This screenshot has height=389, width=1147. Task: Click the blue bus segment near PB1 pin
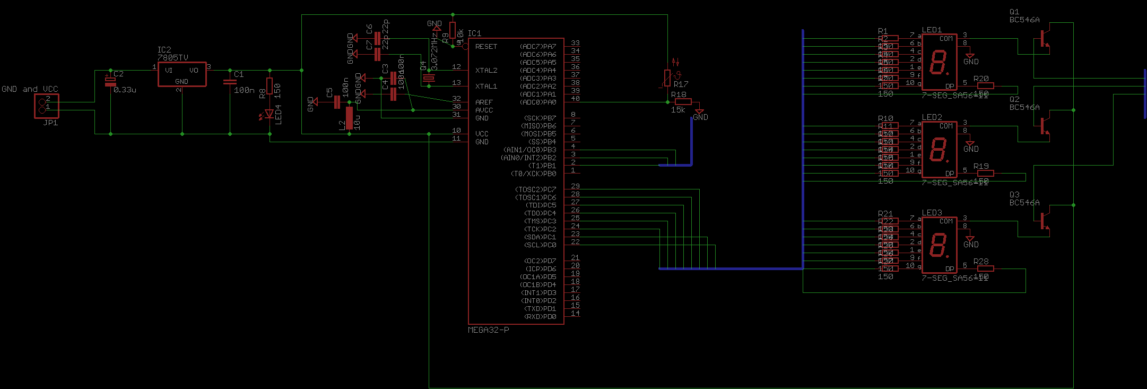(675, 166)
